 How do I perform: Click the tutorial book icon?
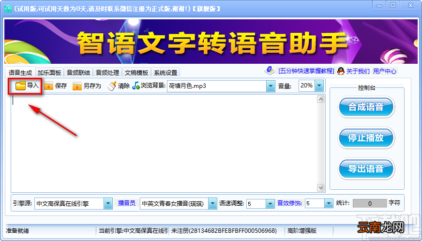click(270, 71)
